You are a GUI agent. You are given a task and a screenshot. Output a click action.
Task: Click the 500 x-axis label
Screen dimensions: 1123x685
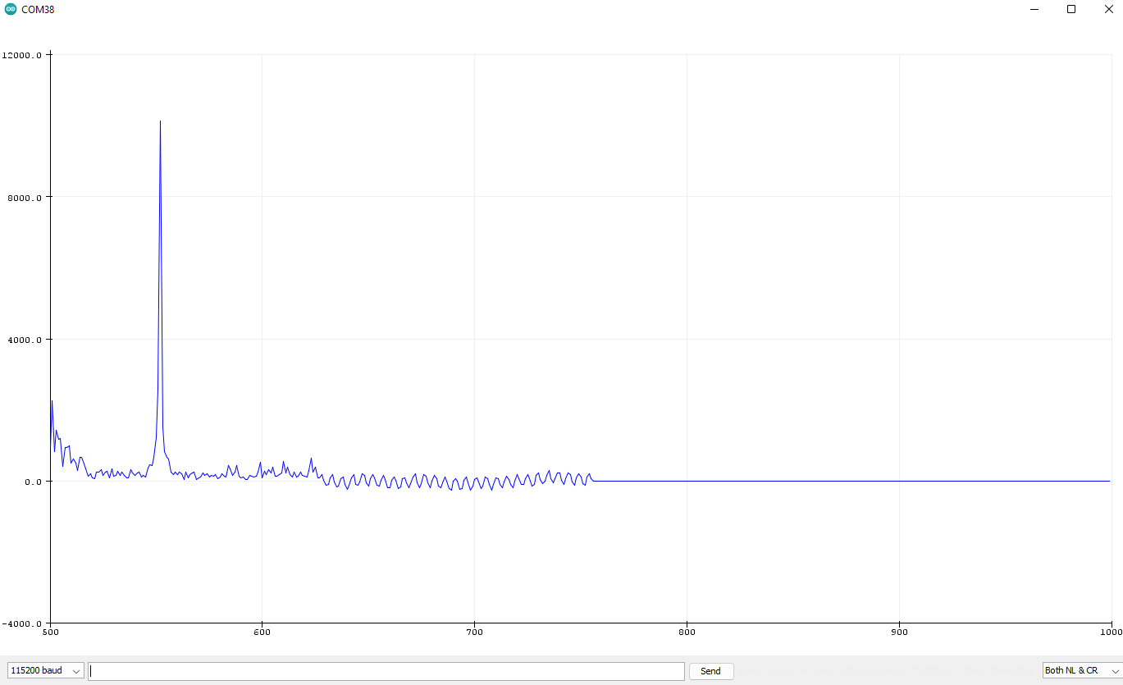[50, 632]
